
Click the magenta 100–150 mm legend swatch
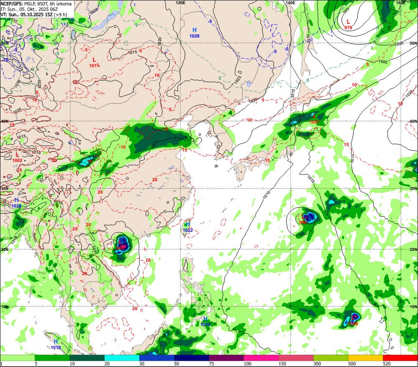point(261,358)
